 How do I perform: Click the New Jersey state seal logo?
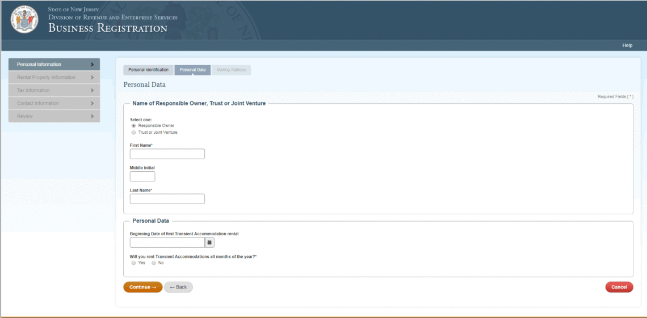point(24,20)
